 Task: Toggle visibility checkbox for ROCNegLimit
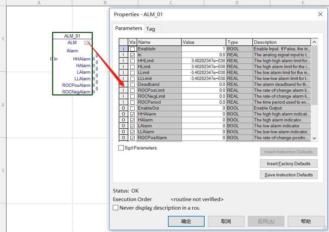pos(132,96)
